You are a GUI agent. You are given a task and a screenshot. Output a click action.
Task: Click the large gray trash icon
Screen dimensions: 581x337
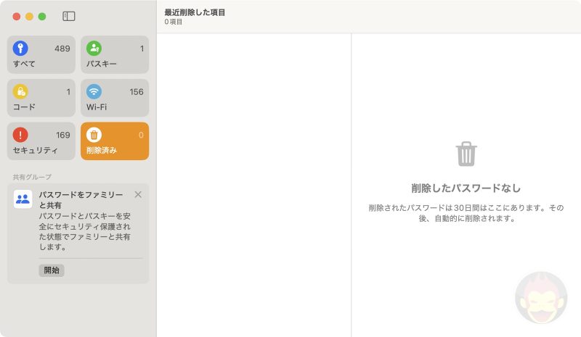click(466, 154)
